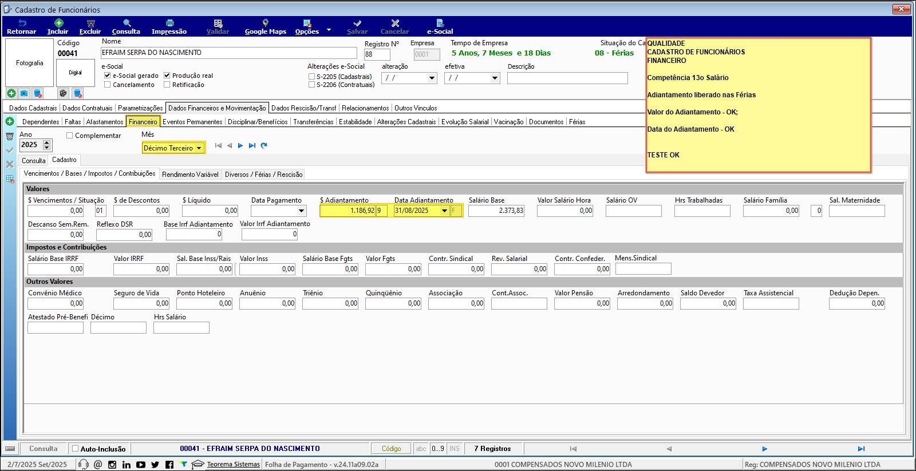Viewport: 916px width, 471px height.
Task: Uncheck the Produção real checkbox
Action: pos(167,76)
